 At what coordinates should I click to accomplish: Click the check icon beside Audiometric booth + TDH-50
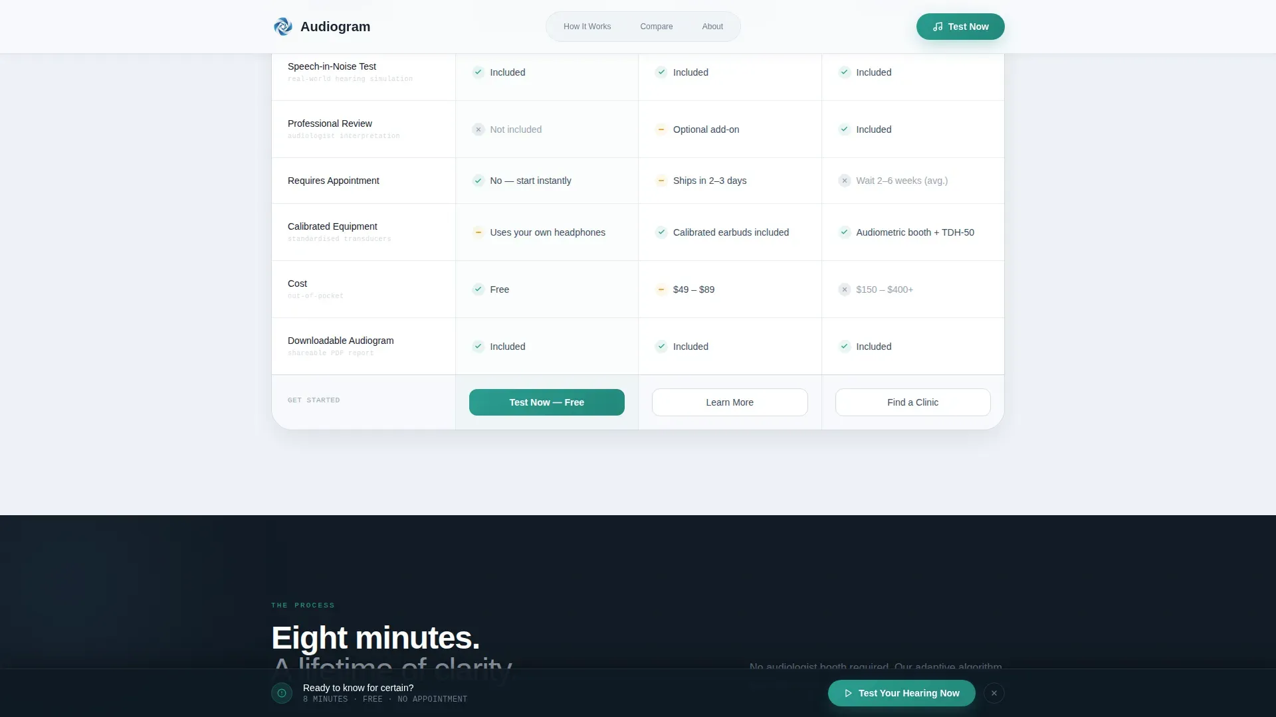[x=845, y=232]
